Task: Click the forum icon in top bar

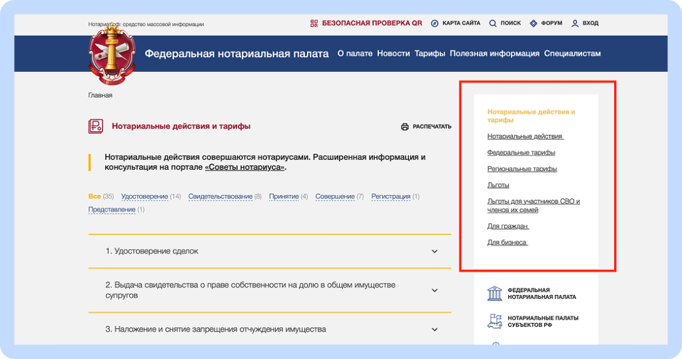Action: (x=533, y=23)
